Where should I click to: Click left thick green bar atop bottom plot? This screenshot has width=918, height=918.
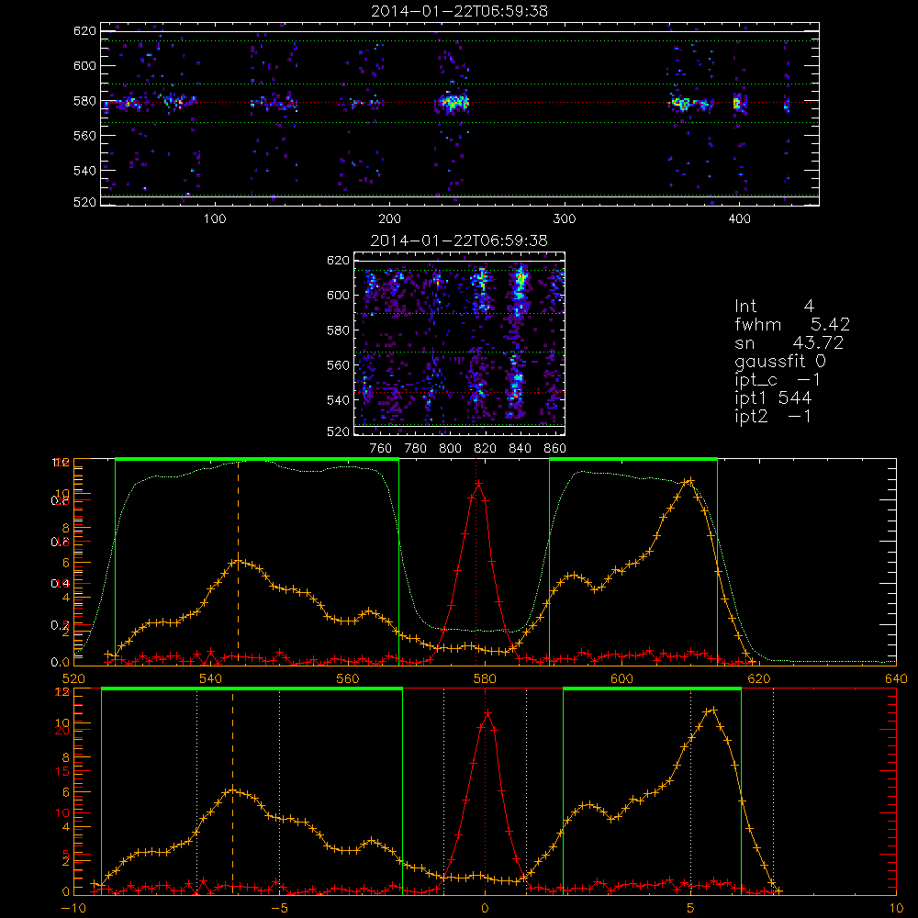[252, 689]
